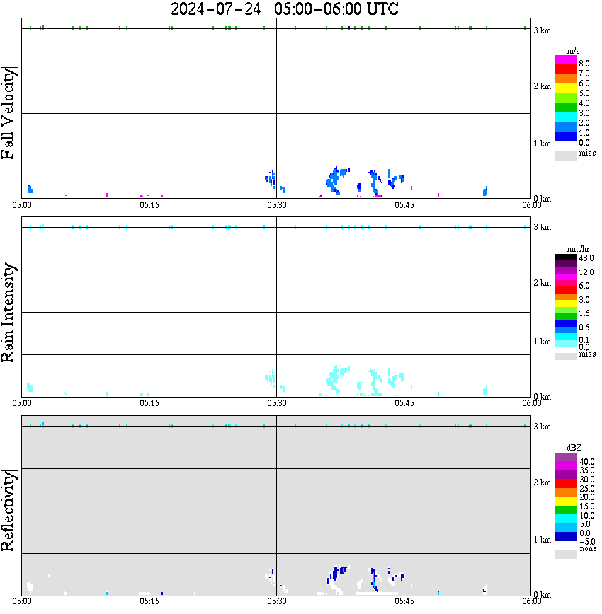The width and height of the screenshot is (602, 614).
Task: Pick the gray miss swatch in Rain Intensity legend
Action: tap(566, 357)
